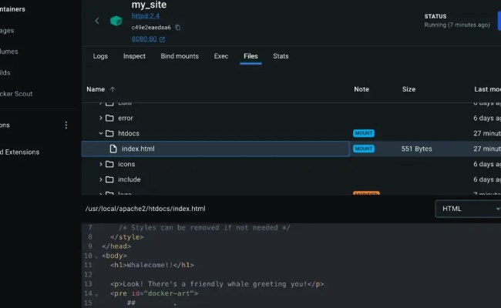The width and height of the screenshot is (501, 308).
Task: Open the 8080:80 port link
Action: pyautogui.click(x=144, y=39)
